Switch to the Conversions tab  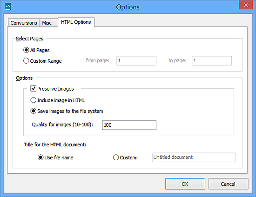(24, 23)
